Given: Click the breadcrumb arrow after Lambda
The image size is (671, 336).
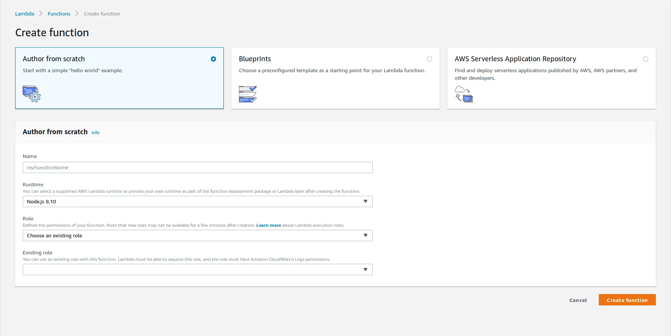Looking at the screenshot, I should click(x=41, y=14).
